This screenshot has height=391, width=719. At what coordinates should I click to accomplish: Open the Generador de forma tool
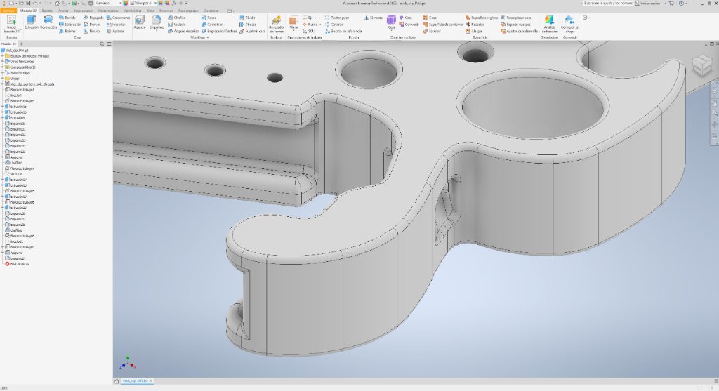[x=277, y=24]
